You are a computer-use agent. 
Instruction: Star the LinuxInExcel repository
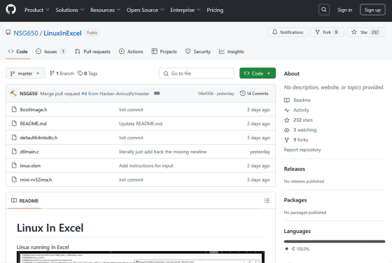click(x=365, y=32)
